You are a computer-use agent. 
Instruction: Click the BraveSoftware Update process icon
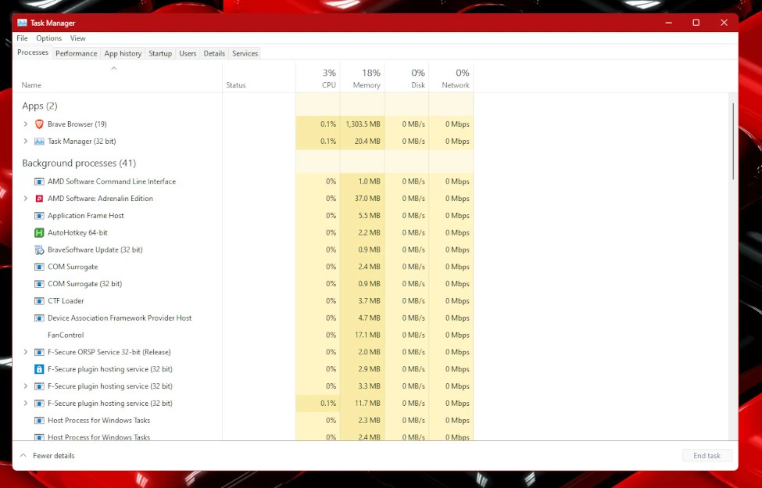pos(39,249)
